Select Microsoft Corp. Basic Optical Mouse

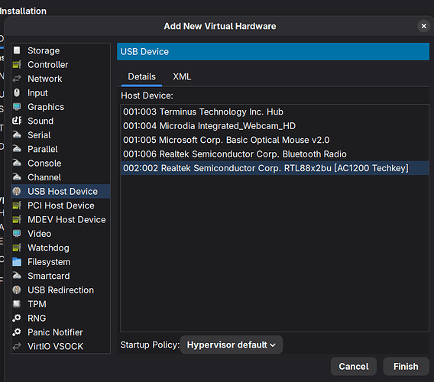point(274,140)
